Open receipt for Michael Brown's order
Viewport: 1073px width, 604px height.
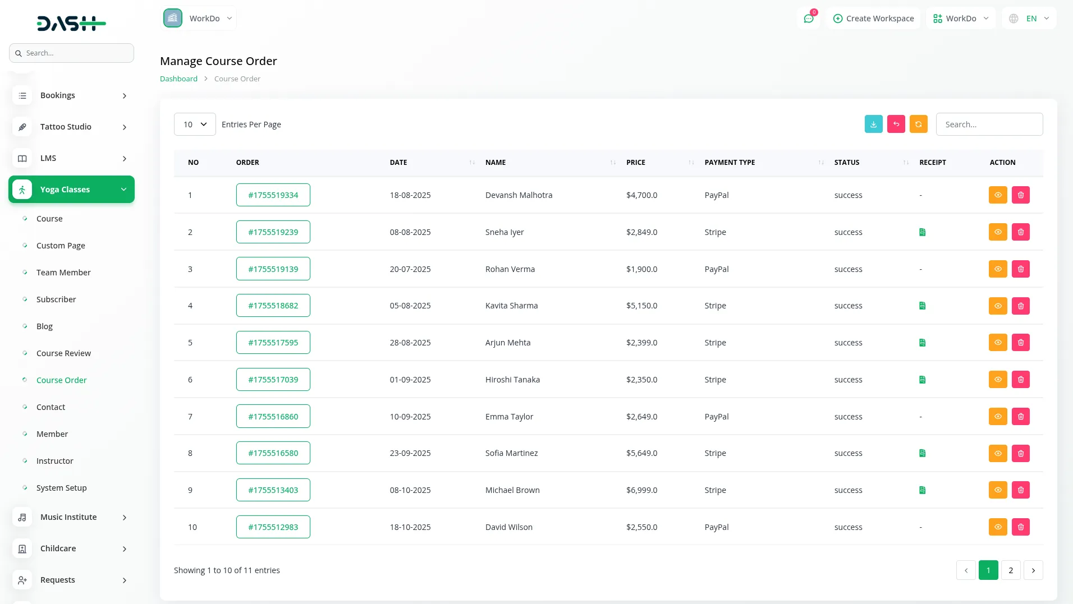coord(922,490)
